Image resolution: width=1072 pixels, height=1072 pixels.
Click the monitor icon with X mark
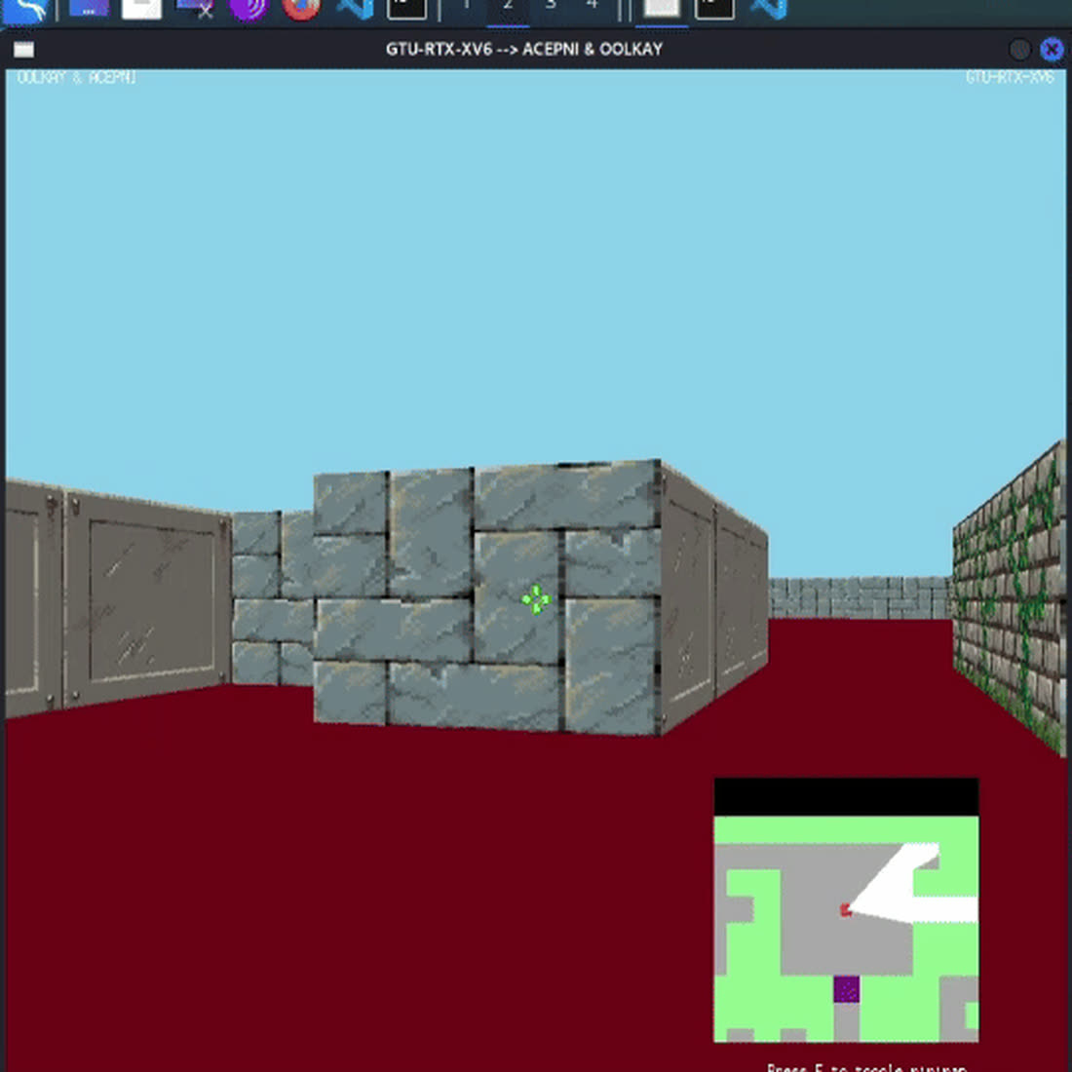click(x=195, y=8)
